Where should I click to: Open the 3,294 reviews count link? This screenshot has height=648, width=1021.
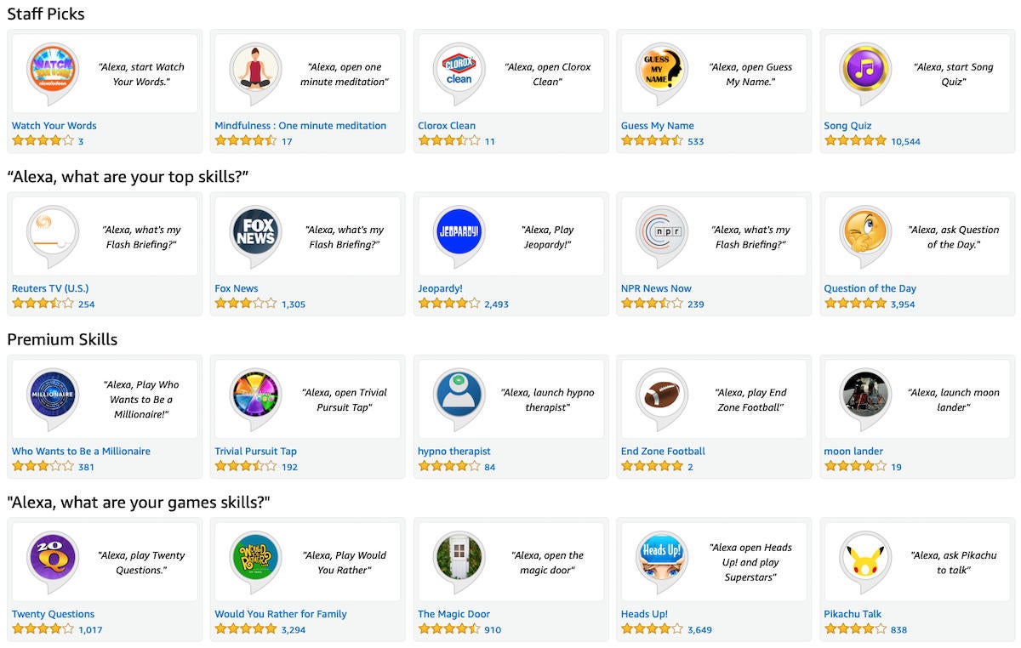[x=294, y=630]
